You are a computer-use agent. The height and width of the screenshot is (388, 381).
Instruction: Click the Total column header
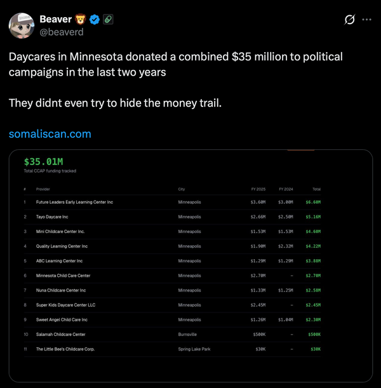(316, 189)
